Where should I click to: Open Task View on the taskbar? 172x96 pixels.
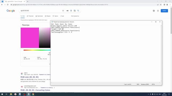6,94
